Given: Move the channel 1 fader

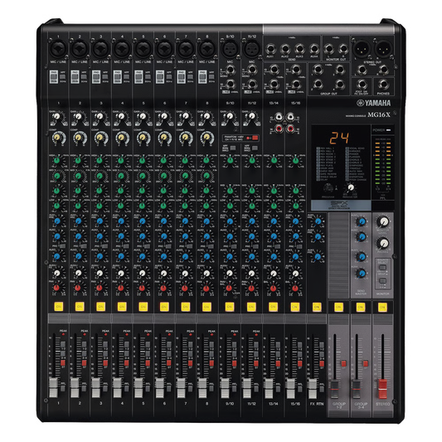Looking at the screenshot, I should [53, 387].
